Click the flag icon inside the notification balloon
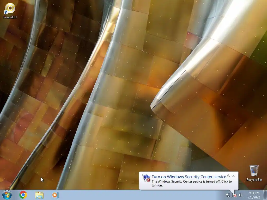This screenshot has width=267, height=200. point(146,178)
